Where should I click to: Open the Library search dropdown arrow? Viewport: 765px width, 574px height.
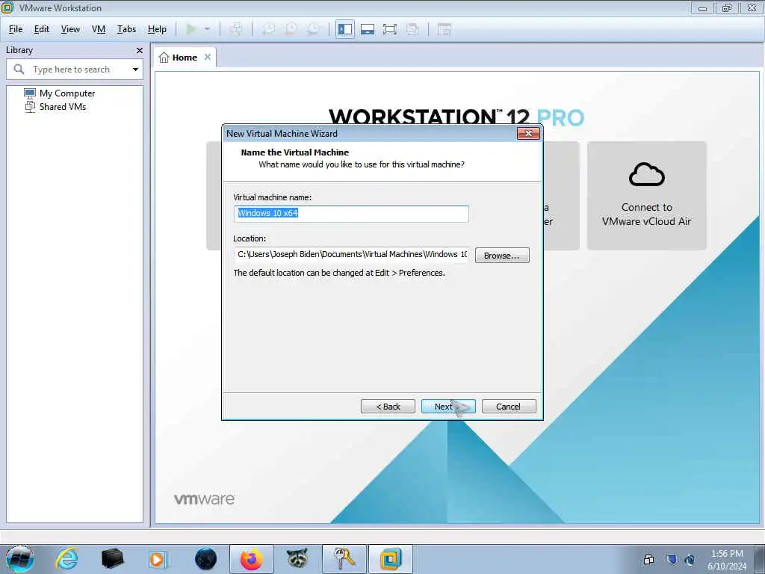(135, 70)
